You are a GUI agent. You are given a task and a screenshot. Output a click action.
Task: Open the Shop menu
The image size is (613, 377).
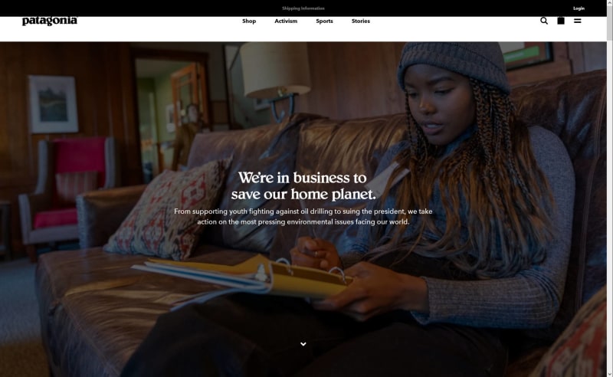249,21
